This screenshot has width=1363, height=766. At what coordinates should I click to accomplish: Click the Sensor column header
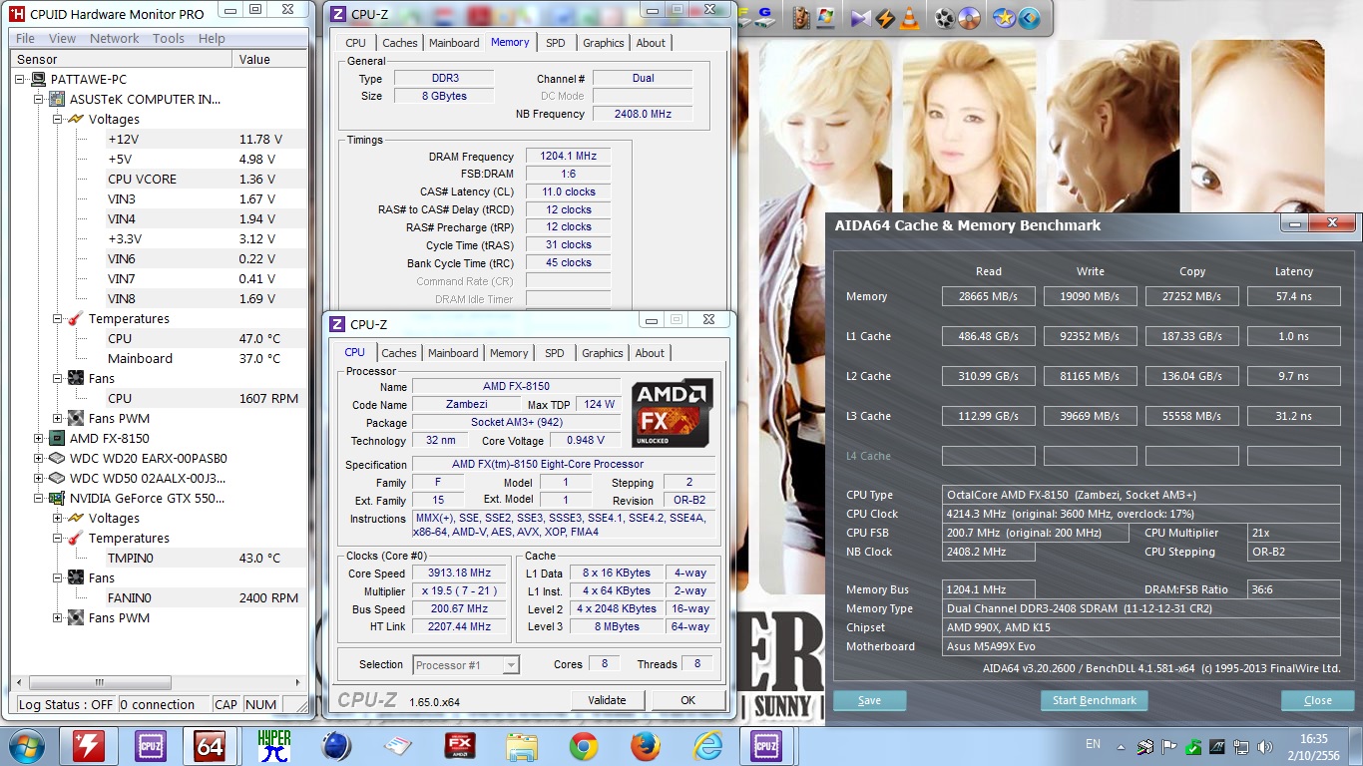pyautogui.click(x=123, y=59)
